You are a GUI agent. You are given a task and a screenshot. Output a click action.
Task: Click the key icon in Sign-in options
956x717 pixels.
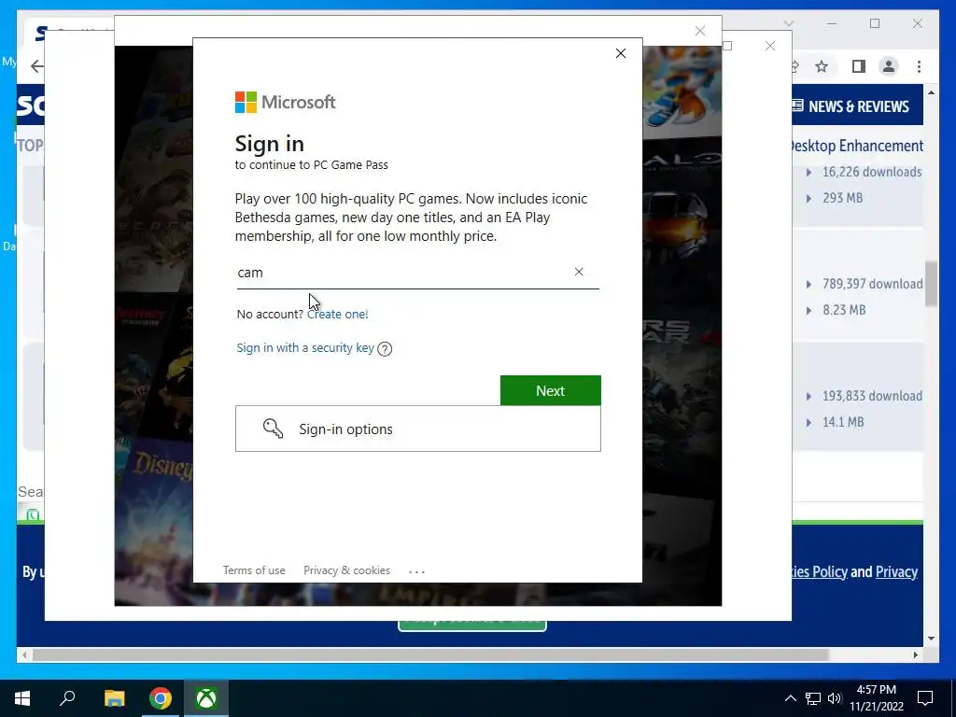click(273, 429)
